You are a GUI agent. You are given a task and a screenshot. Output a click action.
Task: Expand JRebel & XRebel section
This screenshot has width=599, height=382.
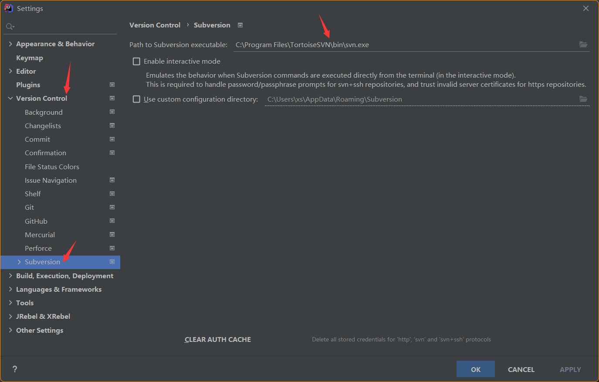coord(10,316)
